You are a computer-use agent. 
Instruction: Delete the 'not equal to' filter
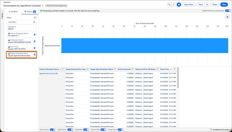pos(35,34)
